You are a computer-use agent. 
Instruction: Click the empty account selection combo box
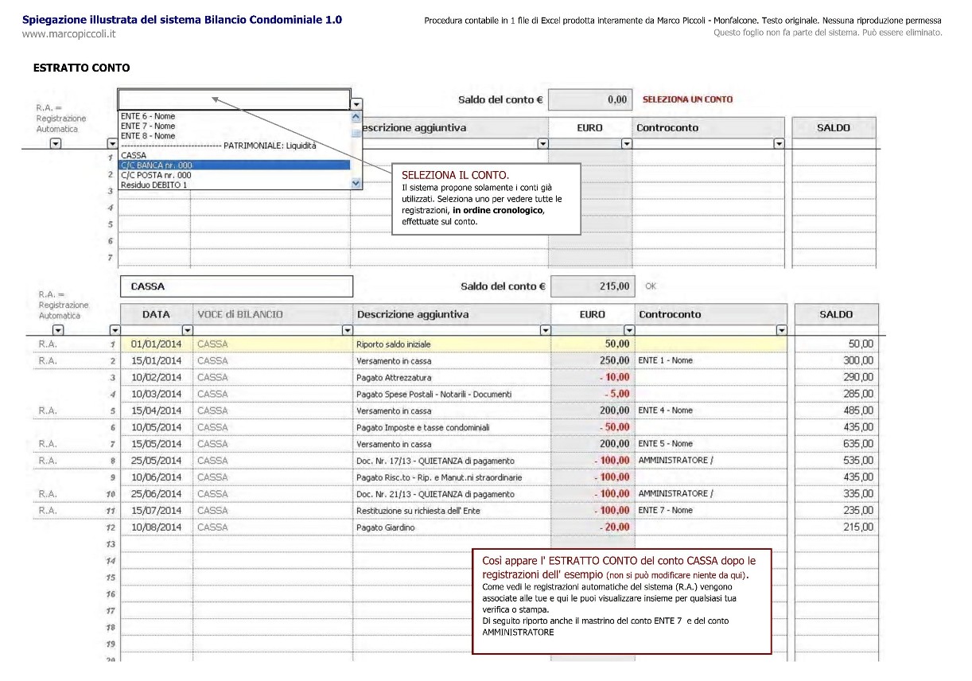[x=234, y=99]
